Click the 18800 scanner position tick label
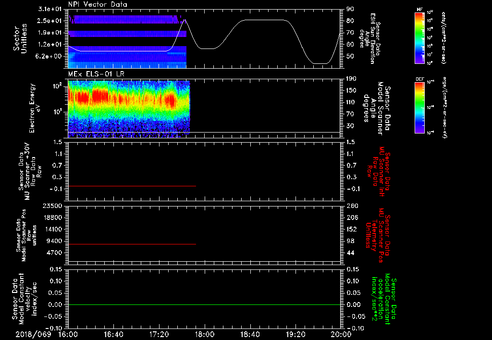The height and width of the screenshot is (340, 492). [x=52, y=218]
